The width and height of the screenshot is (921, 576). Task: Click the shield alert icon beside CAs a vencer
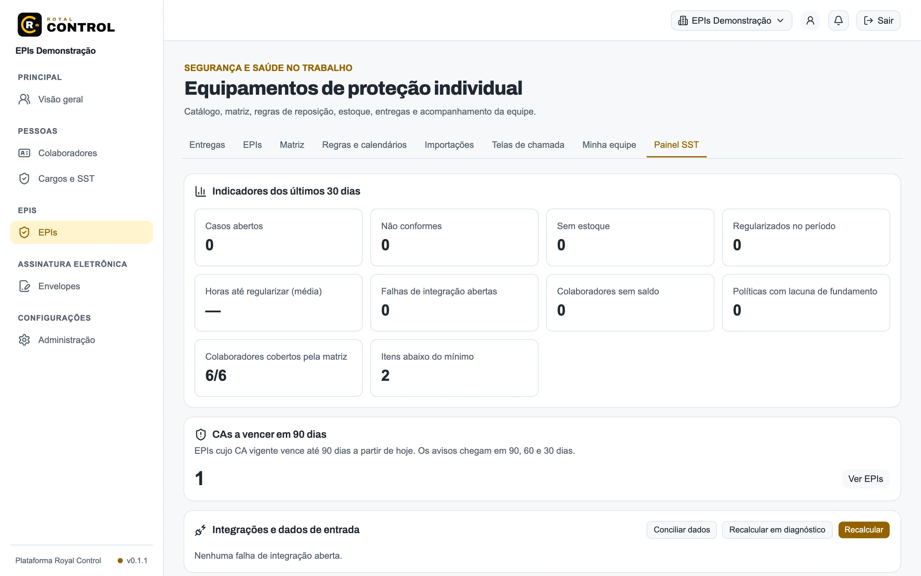pos(201,434)
